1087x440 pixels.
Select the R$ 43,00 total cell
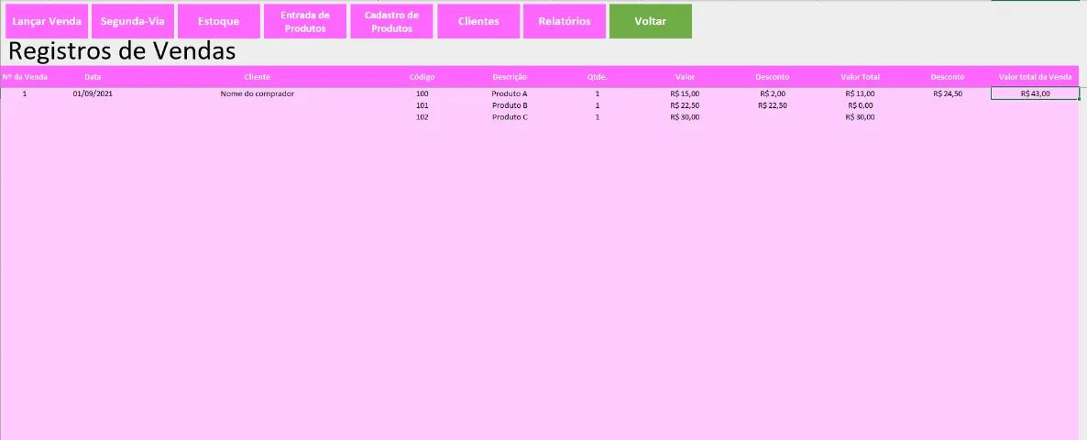pos(1035,93)
